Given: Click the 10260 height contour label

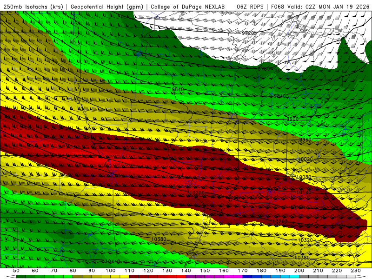Looking at the screenshot, I should point(280,221).
